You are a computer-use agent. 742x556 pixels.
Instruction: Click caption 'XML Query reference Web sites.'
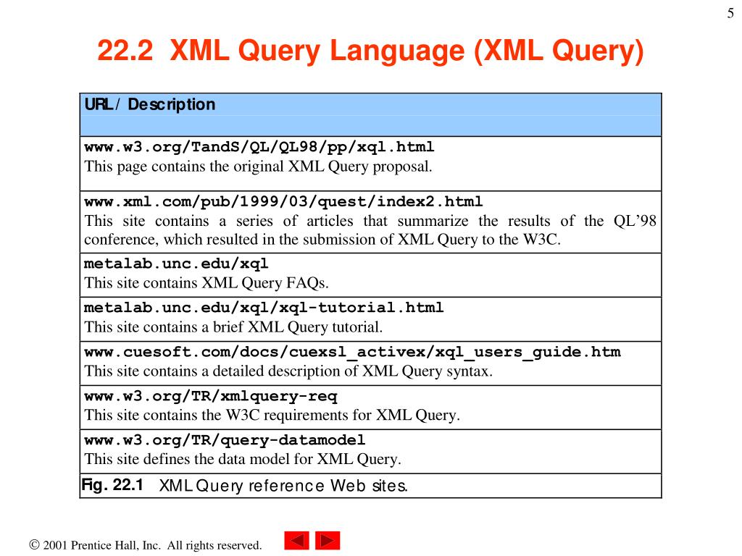pyautogui.click(x=283, y=486)
